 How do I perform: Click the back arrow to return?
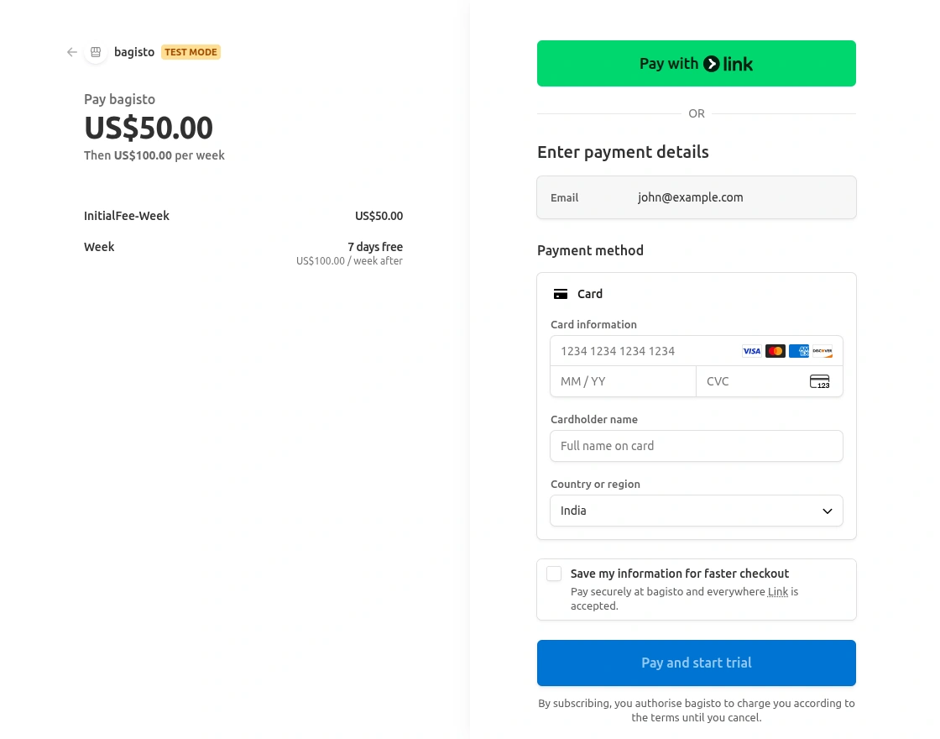click(71, 52)
